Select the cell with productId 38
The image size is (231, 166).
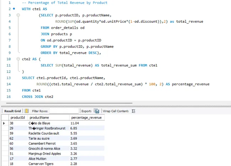[18, 123]
